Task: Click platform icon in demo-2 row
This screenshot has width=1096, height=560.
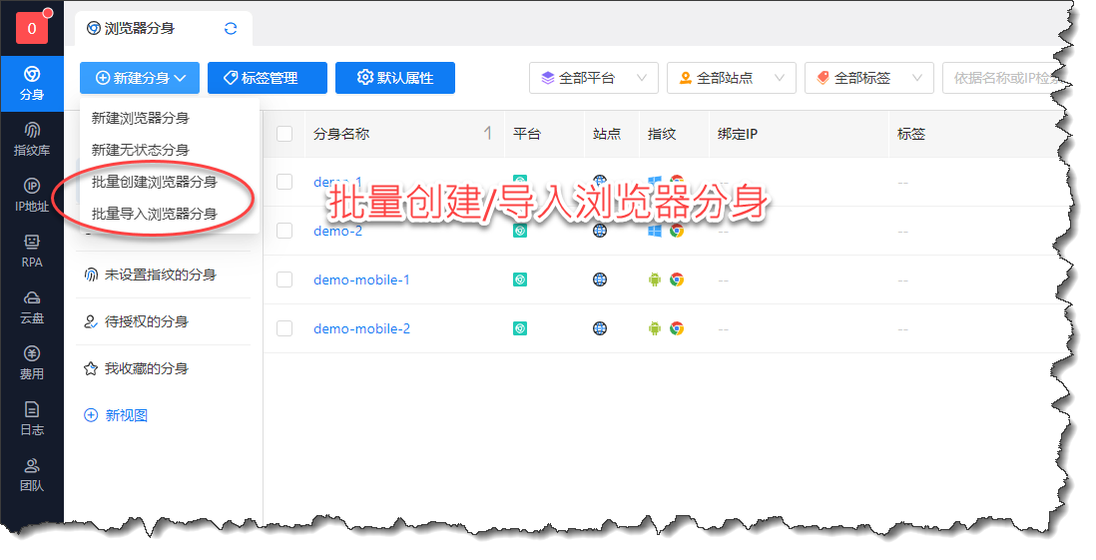Action: (x=519, y=231)
